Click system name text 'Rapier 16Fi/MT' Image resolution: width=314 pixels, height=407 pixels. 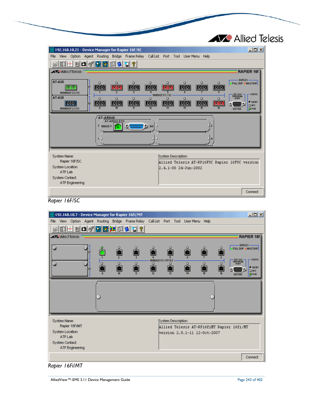pyautogui.click(x=71, y=326)
